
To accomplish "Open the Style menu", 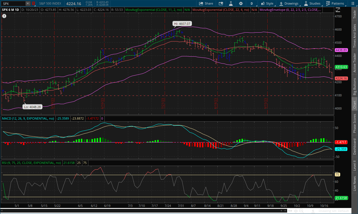I will [x=267, y=3].
